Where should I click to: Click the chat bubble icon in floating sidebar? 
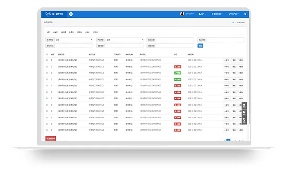point(244,113)
